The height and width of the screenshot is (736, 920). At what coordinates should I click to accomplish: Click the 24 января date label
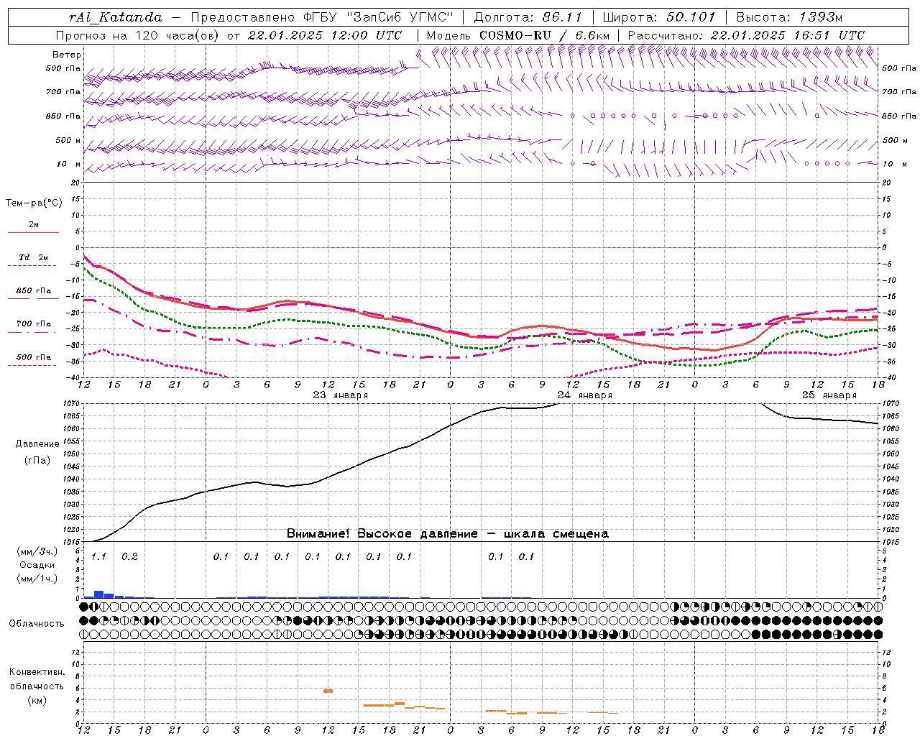point(584,395)
